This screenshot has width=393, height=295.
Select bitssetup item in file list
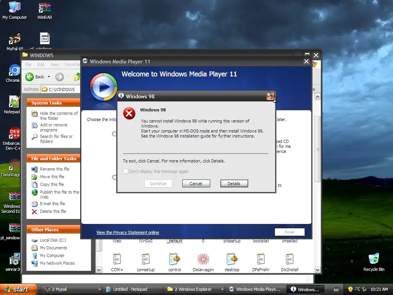[x=232, y=241]
